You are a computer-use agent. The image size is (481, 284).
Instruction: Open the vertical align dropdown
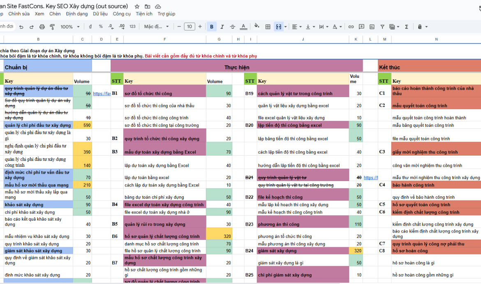pos(310,27)
